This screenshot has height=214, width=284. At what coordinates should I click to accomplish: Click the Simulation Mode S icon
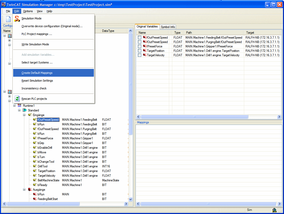[17, 18]
